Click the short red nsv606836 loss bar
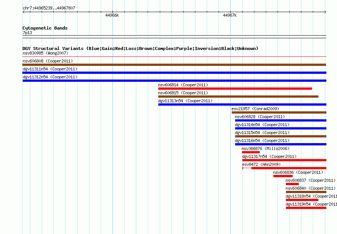Viewport: 337px width, 234px height. (283, 176)
